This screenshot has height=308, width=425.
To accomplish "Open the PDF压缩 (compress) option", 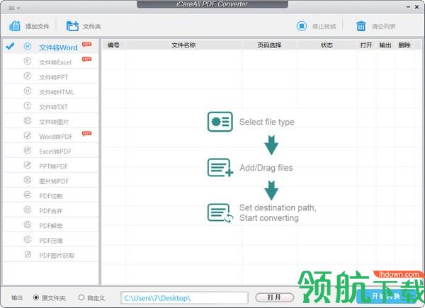I will (x=51, y=240).
